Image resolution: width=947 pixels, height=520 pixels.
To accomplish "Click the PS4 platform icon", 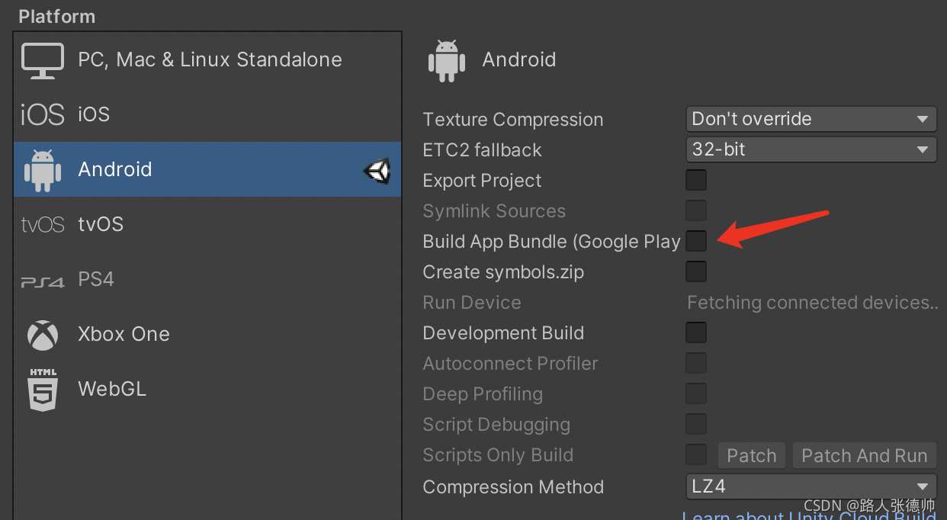I will click(x=42, y=278).
